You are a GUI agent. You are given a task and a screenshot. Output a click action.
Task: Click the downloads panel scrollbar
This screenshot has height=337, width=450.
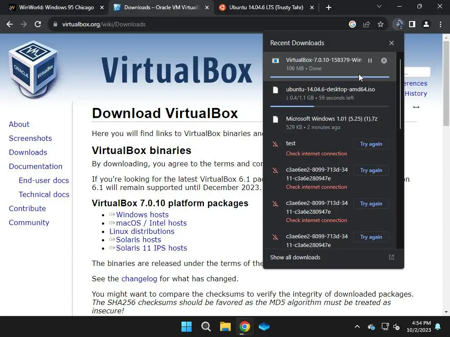(x=400, y=94)
